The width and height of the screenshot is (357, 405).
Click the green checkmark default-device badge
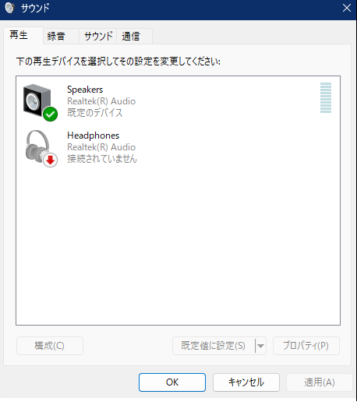point(50,114)
